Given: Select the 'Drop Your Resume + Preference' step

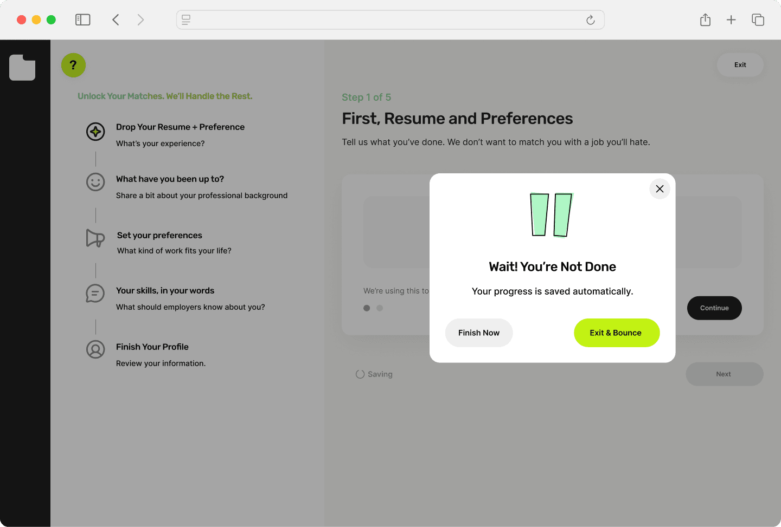Looking at the screenshot, I should [180, 127].
